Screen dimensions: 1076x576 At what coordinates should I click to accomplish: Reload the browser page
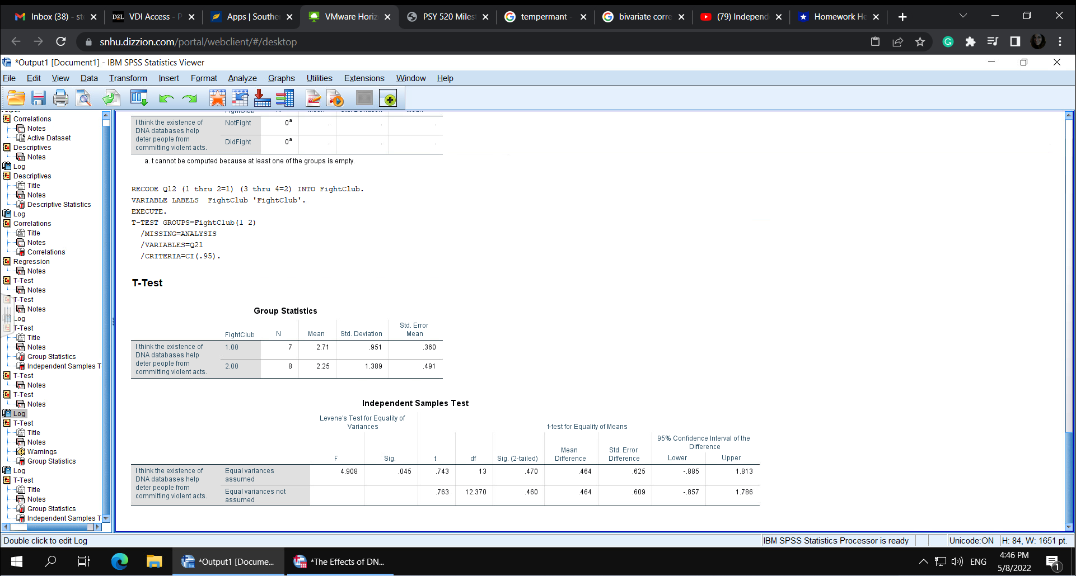click(61, 41)
